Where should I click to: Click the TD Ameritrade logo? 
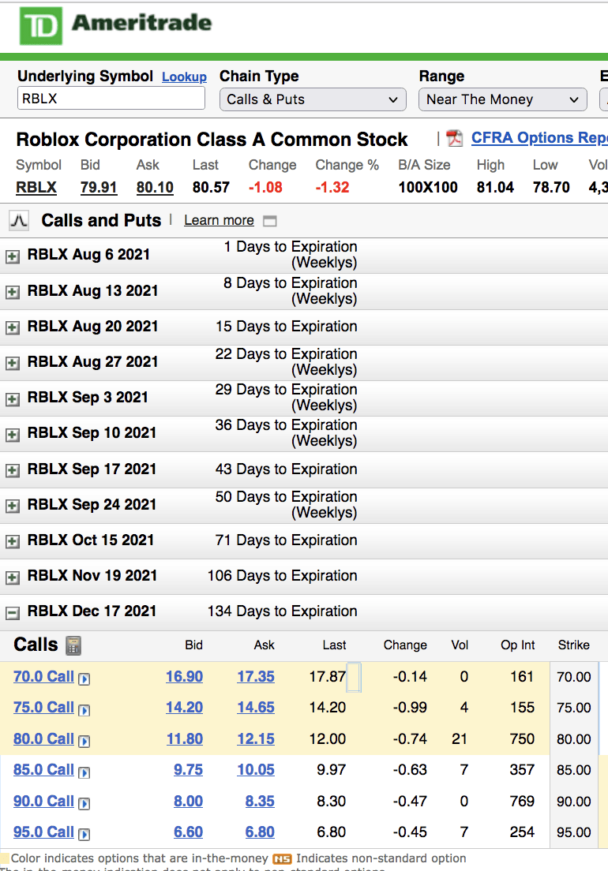pyautogui.click(x=115, y=25)
